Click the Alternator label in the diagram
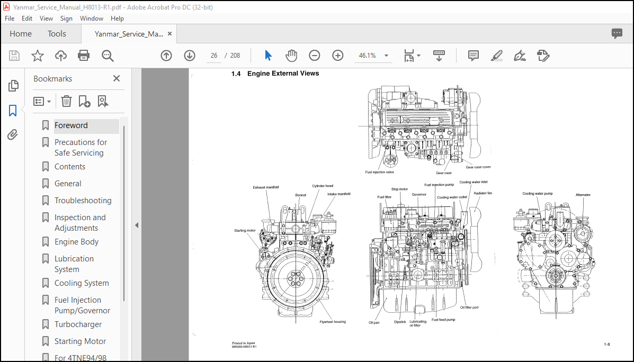634x362 pixels. click(583, 195)
